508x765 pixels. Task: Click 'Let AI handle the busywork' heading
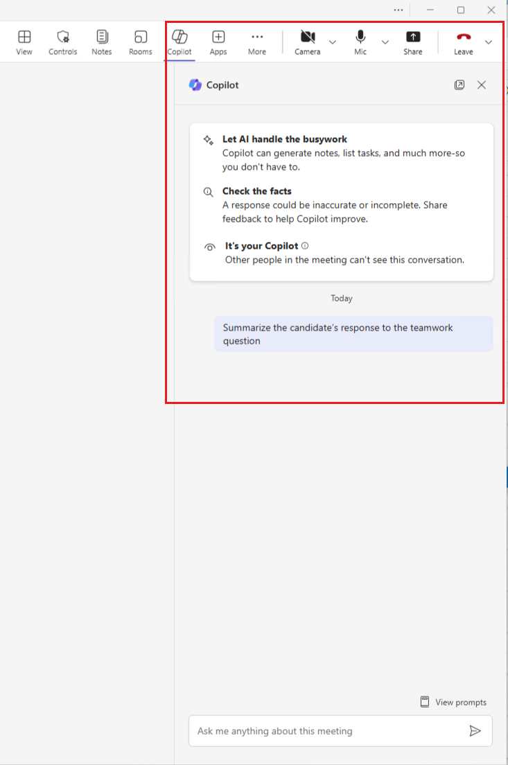pos(285,139)
